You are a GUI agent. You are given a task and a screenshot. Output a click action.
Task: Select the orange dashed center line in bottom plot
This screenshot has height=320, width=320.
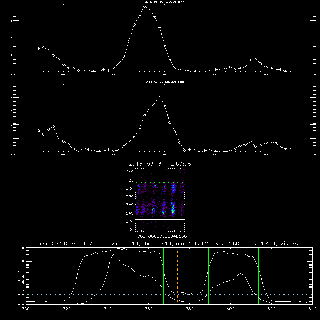point(177,276)
